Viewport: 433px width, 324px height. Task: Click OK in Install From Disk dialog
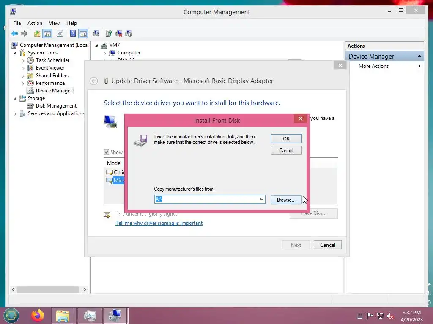(x=286, y=138)
